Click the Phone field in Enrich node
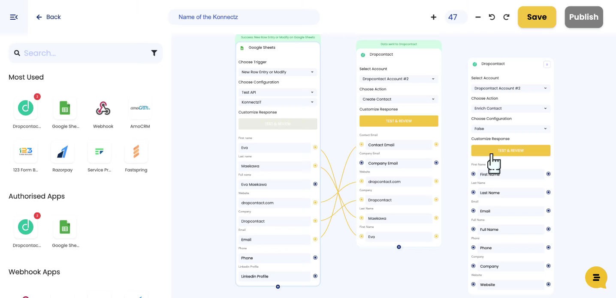 510,248
